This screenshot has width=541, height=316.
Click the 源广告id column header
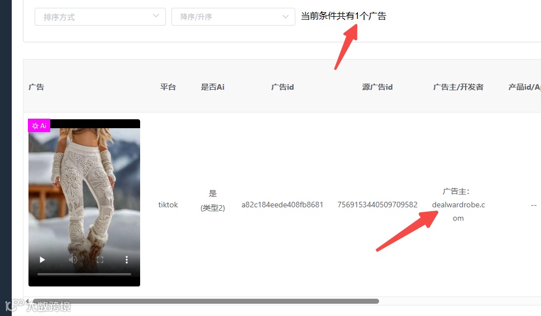377,87
